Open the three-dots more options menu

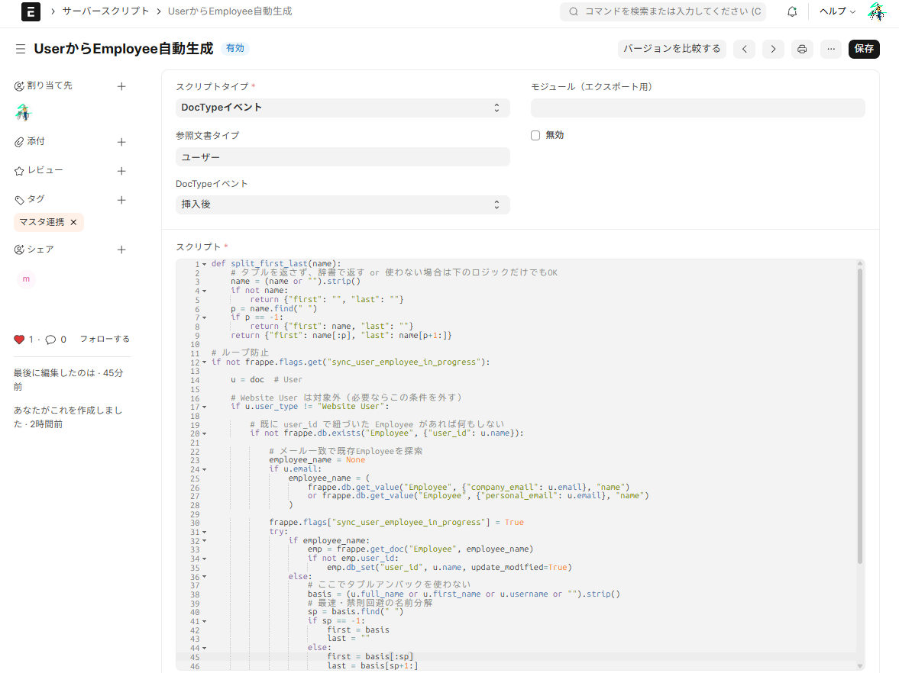click(x=831, y=49)
